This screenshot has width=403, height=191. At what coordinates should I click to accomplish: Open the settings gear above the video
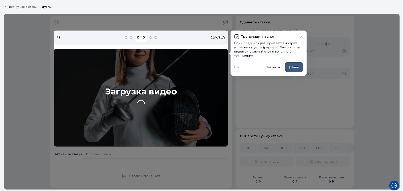56,22
